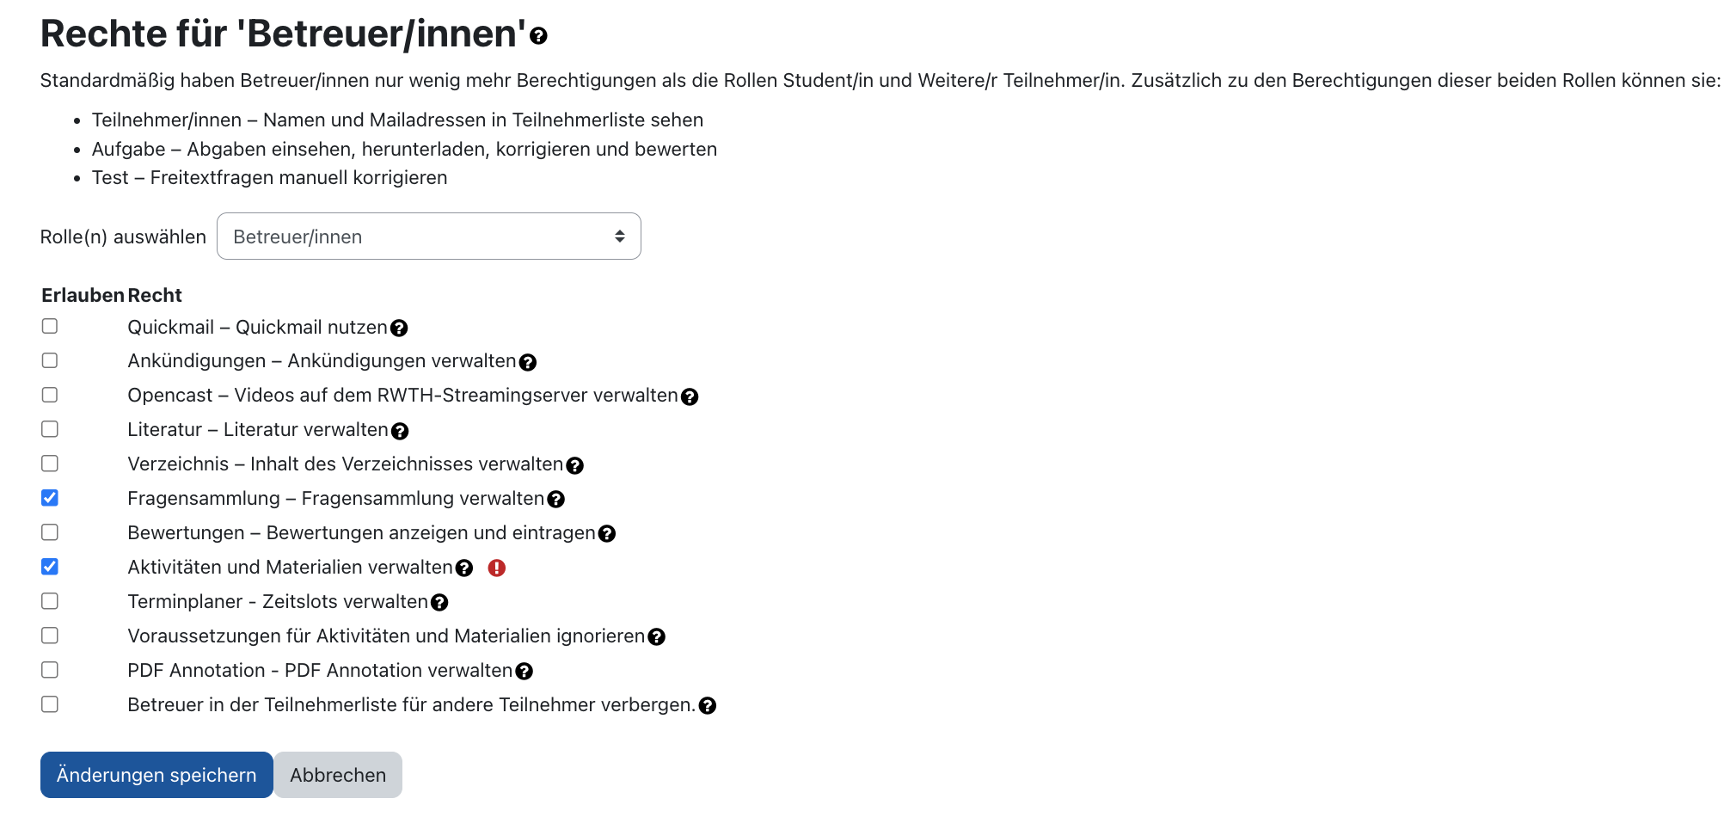Cancel via the 'Abbrechen' button
The width and height of the screenshot is (1730, 817).
point(338,775)
